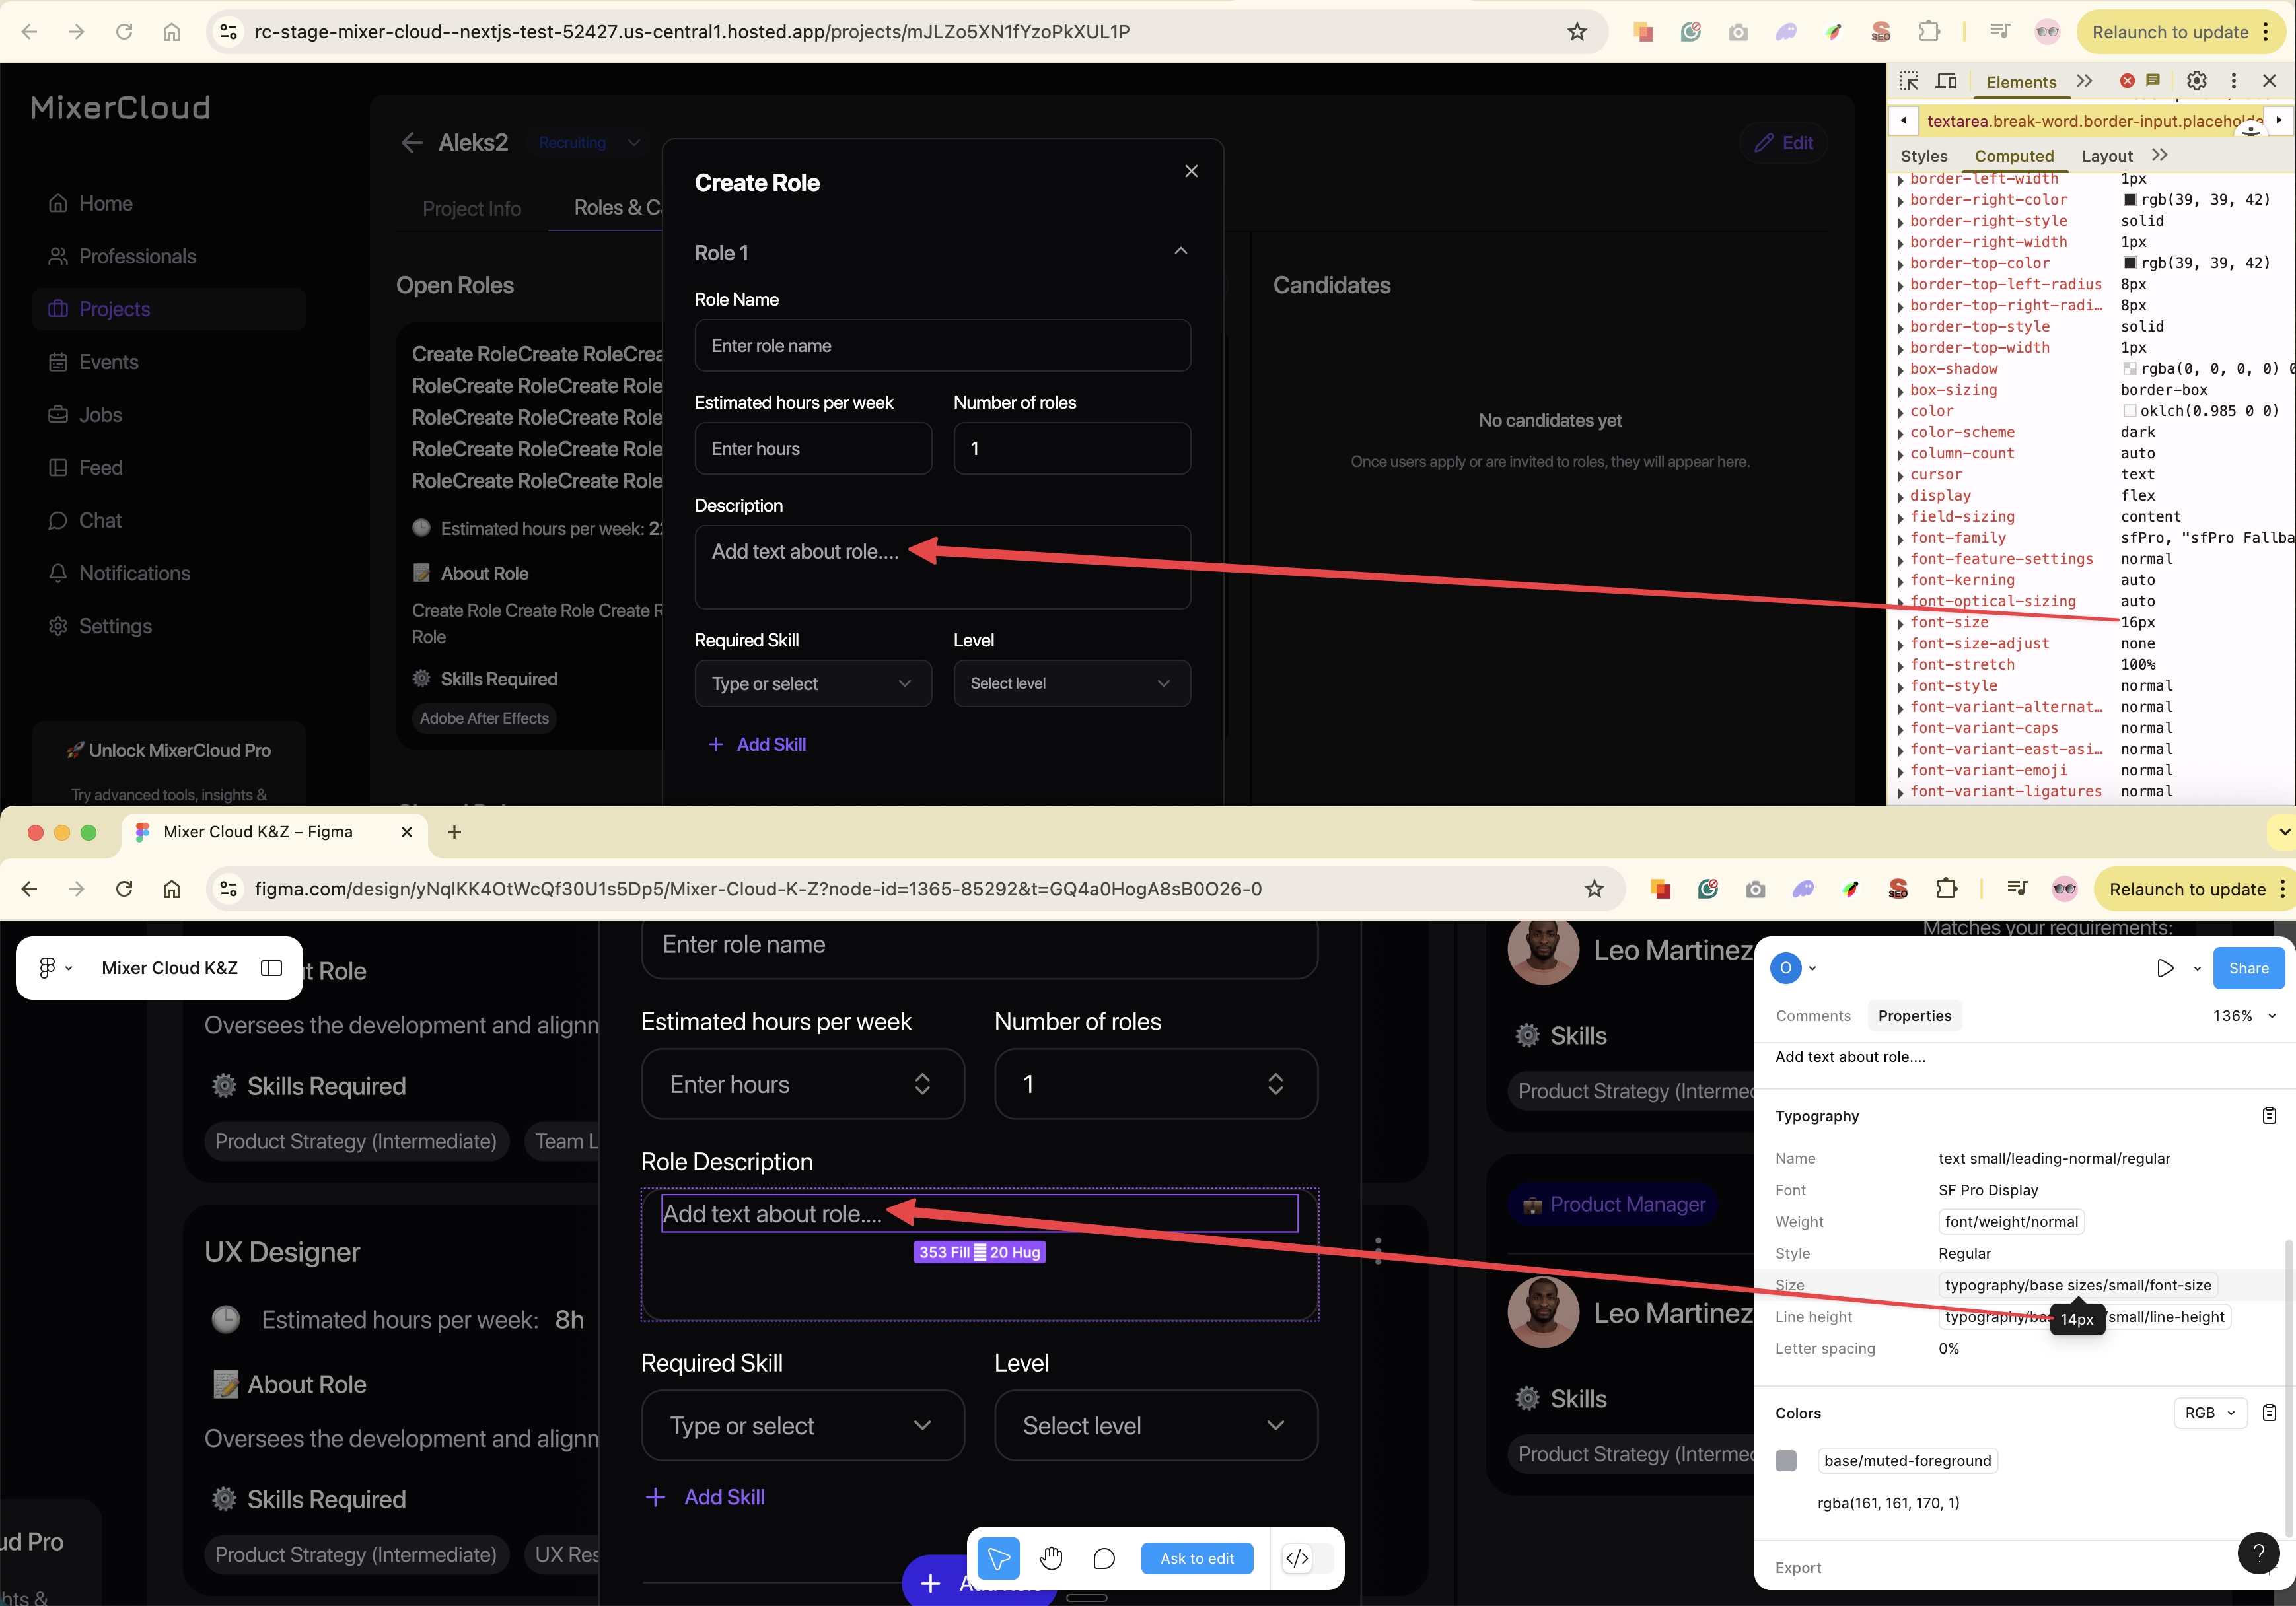This screenshot has width=2296, height=1606.
Task: Select the Hand tool in Figma toolbar
Action: tap(1051, 1558)
